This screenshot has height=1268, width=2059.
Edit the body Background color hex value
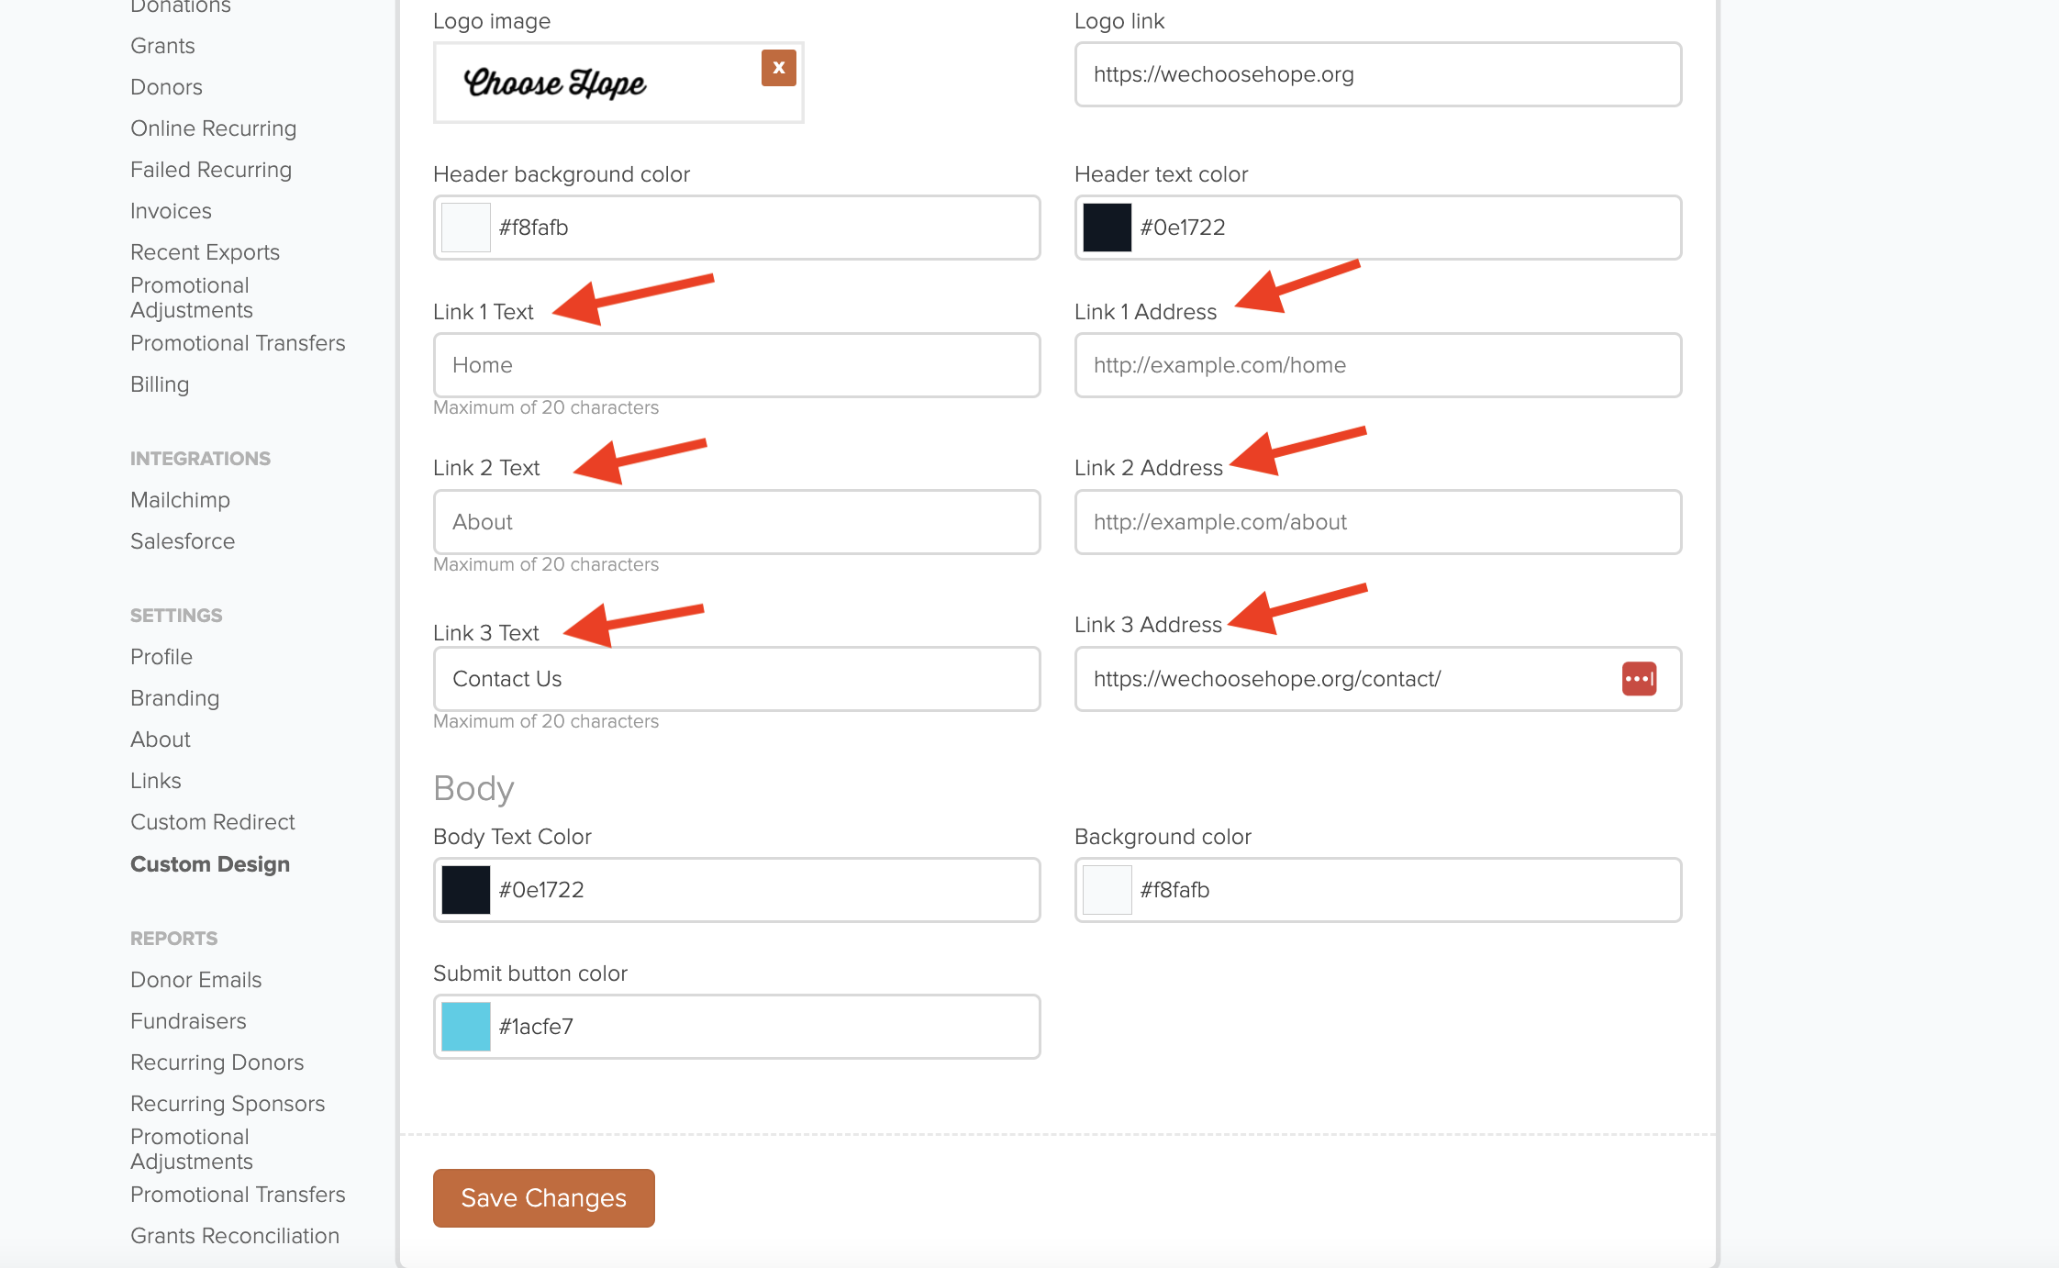pos(1378,890)
